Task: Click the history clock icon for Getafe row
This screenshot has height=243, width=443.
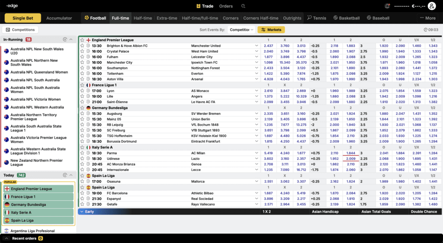Action: pos(88,204)
